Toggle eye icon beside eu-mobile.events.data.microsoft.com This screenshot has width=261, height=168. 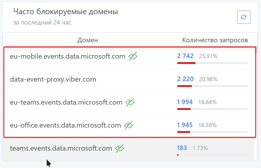click(x=133, y=56)
